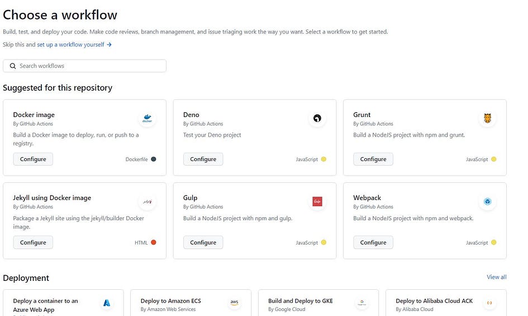Click Grunt card JavaScript yellow dot
Image resolution: width=528 pixels, height=316 pixels.
tap(494, 159)
